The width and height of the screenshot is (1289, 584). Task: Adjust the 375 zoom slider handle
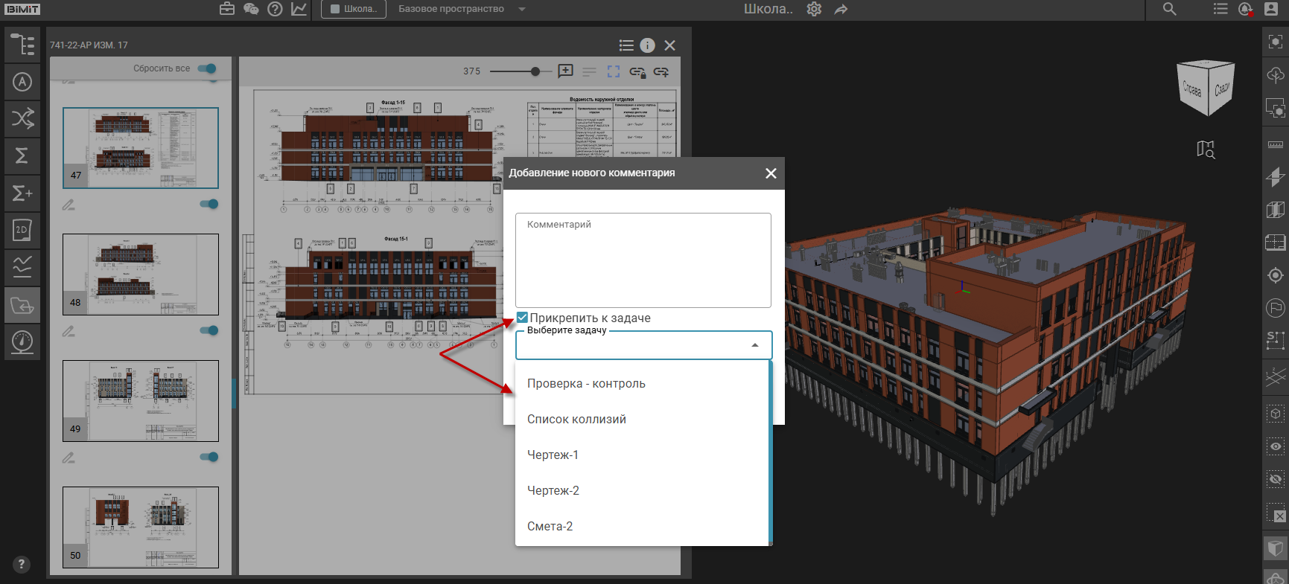point(535,71)
